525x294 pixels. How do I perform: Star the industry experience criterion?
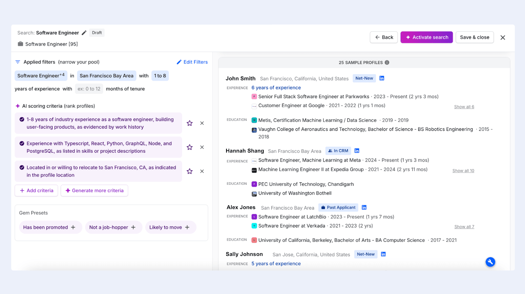point(190,123)
